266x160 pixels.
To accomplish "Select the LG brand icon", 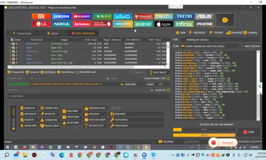I will click(x=41, y=24).
